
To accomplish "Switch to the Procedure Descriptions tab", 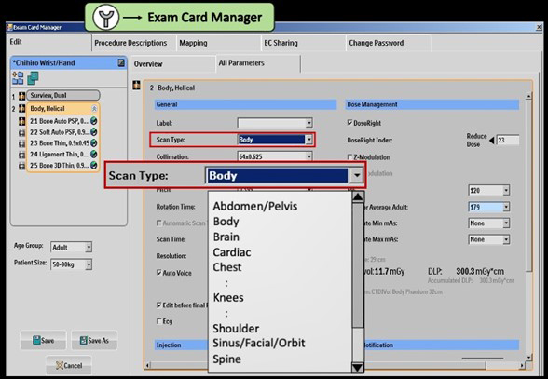I will pos(130,43).
